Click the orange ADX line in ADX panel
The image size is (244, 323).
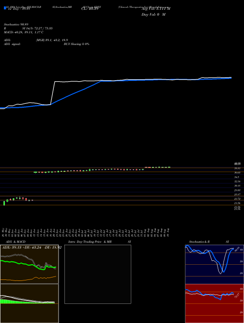coord(29,279)
